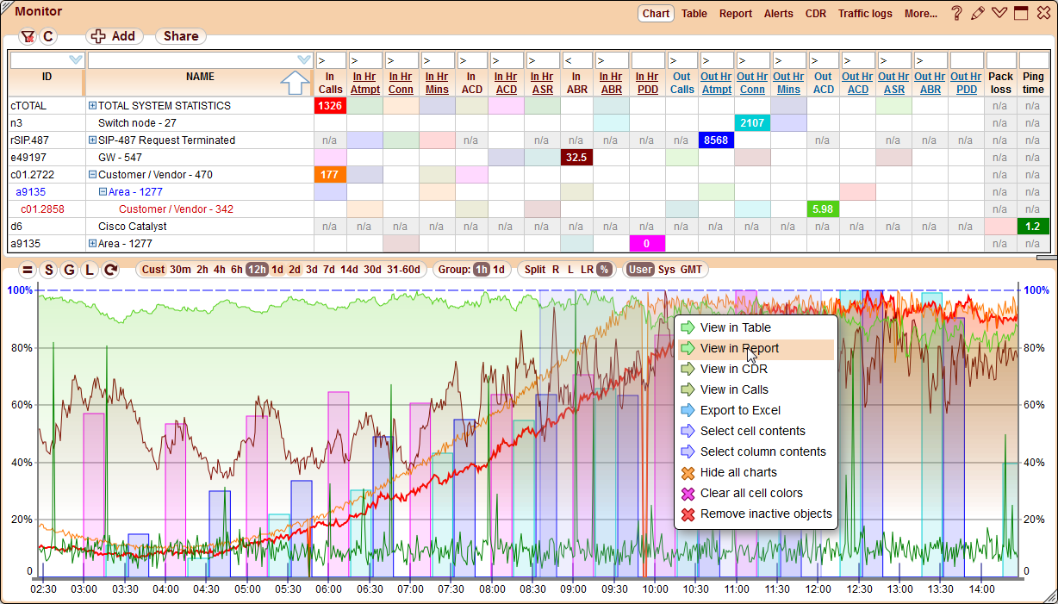Click the sort arrow in the NAME column
Viewport: 1058px width, 604px height.
coord(296,82)
